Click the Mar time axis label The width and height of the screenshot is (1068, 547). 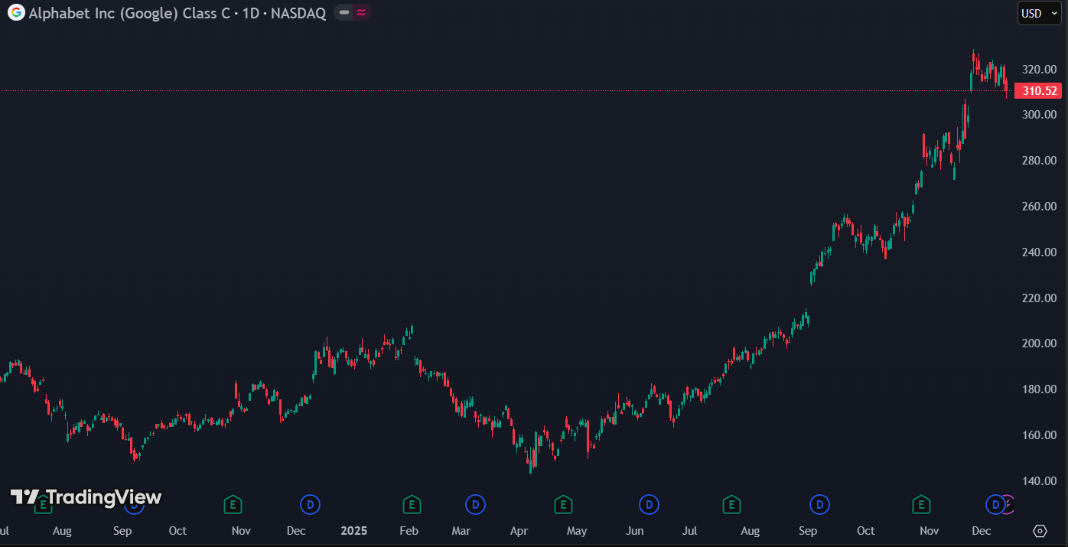coord(461,531)
